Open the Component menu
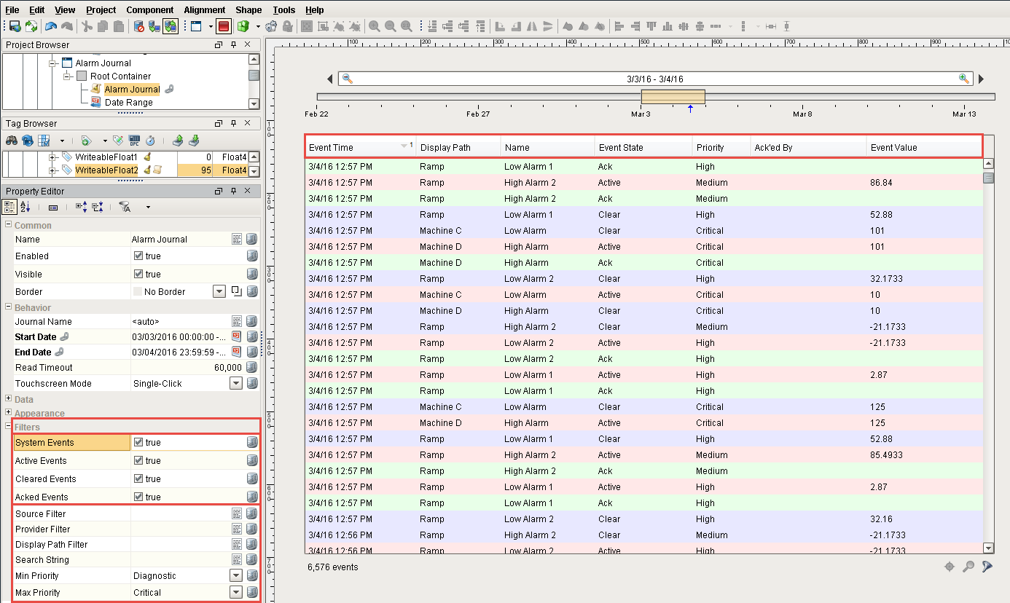 149,9
